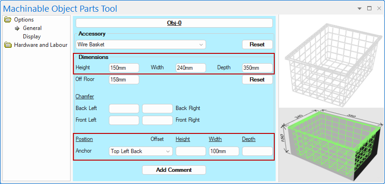Click the arrow icon beside General

[x=17, y=28]
